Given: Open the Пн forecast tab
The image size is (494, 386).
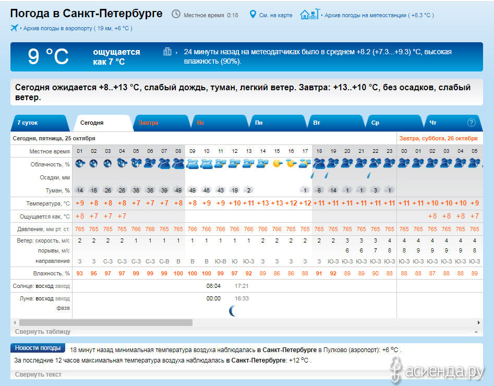Looking at the screenshot, I should point(278,123).
